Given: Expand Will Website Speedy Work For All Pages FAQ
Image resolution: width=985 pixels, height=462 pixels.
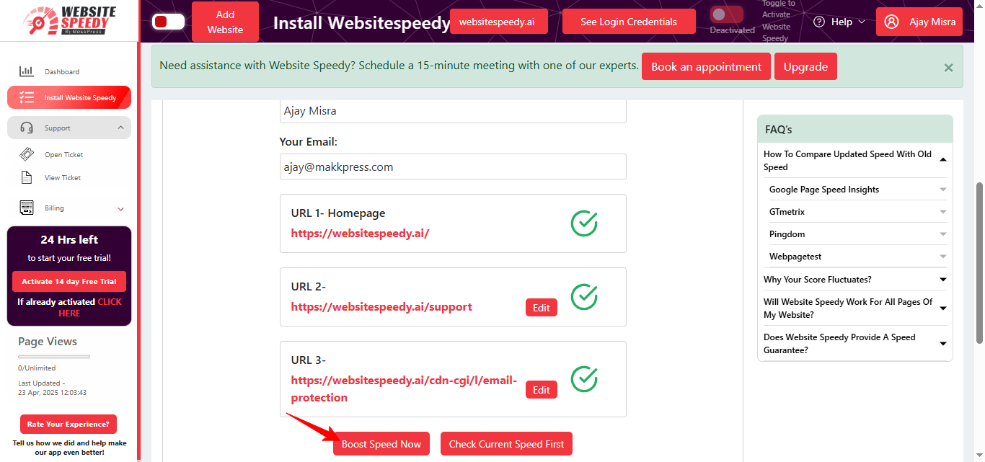Looking at the screenshot, I should click(854, 308).
